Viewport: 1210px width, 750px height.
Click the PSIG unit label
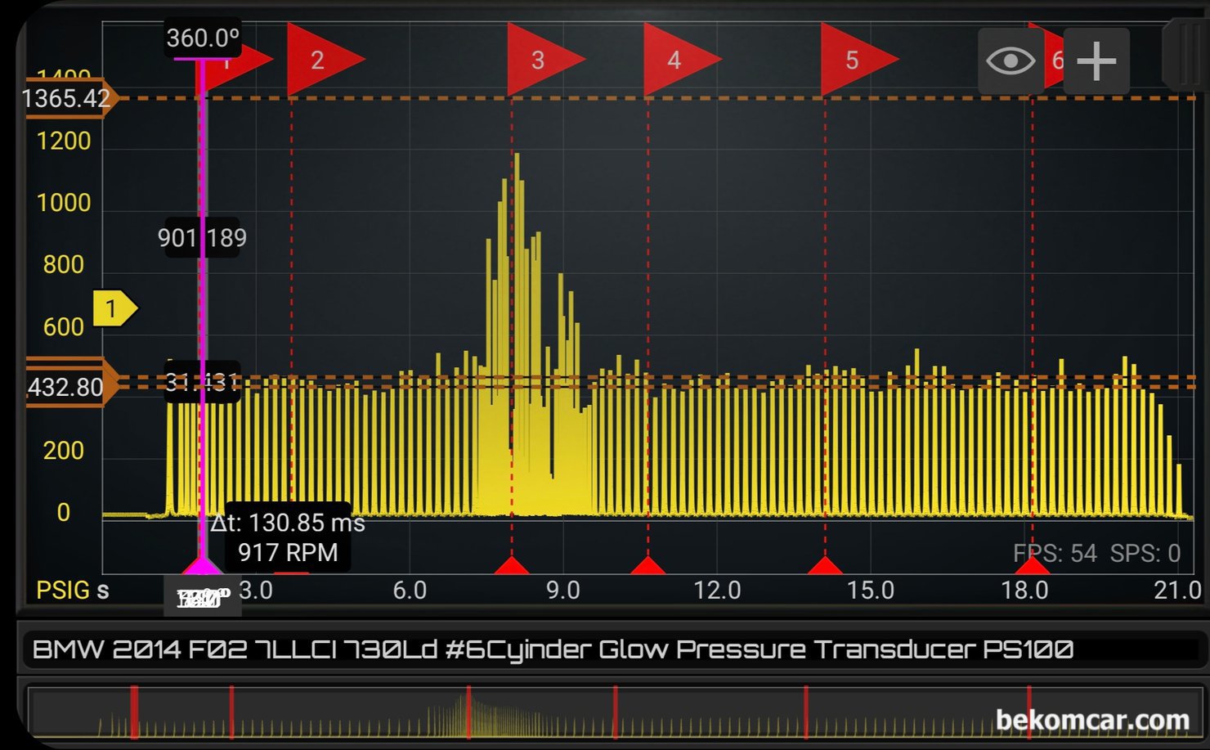coord(64,590)
